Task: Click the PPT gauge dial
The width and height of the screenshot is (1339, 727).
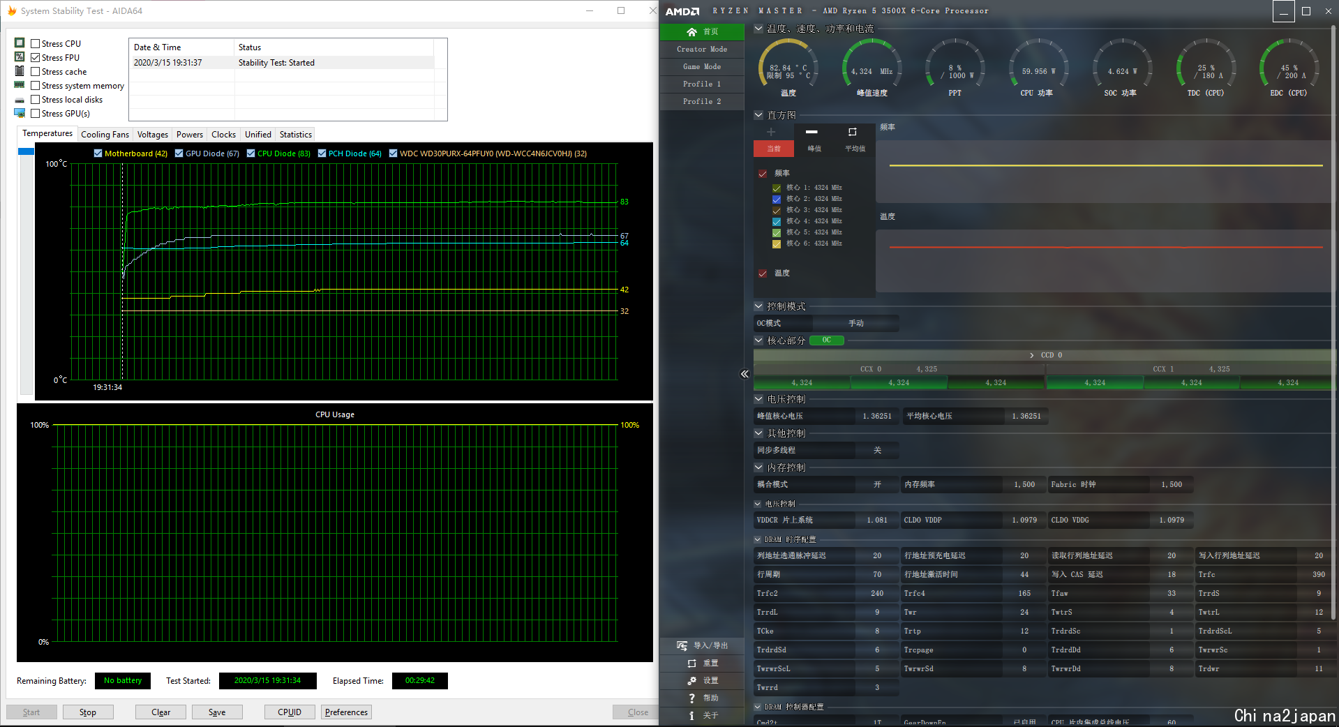Action: [955, 64]
